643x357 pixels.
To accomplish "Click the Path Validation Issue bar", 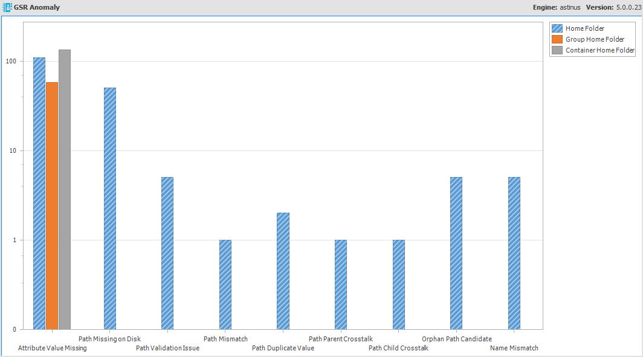I will 167,253.
